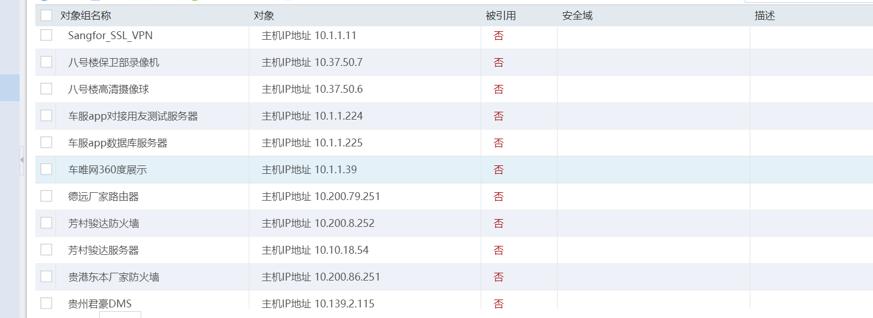Toggle the select-all checkbox in header
This screenshot has width=873, height=318.
(46, 16)
